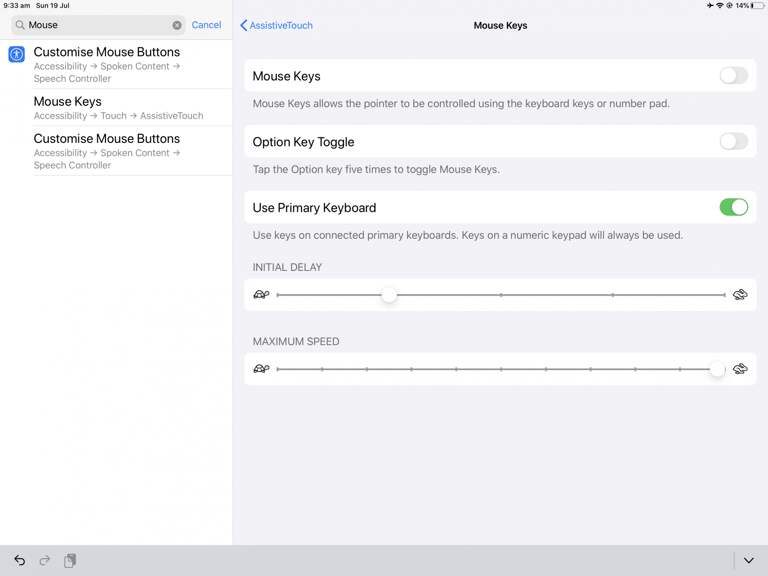Tap the MAXIMUM SPEED section header
The height and width of the screenshot is (576, 768).
tap(296, 341)
